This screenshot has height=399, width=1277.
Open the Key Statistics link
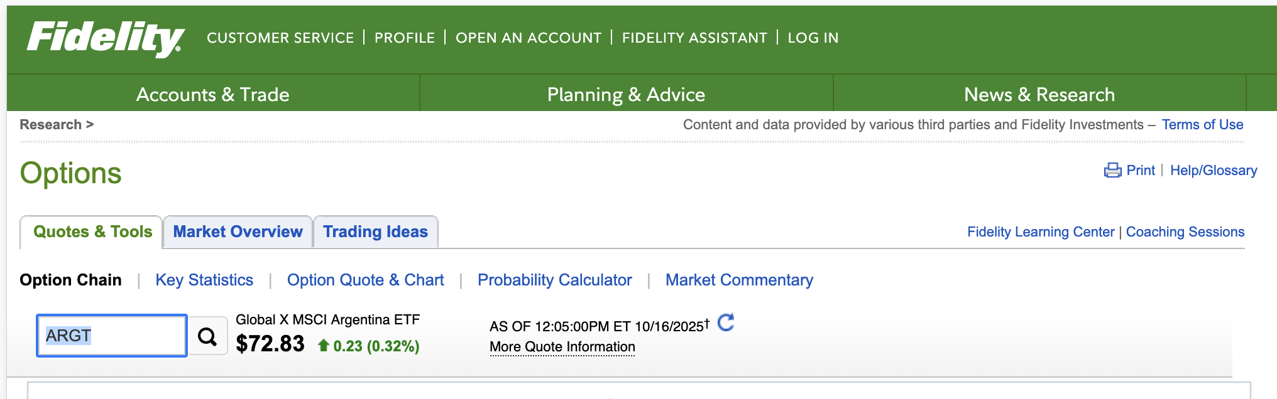[204, 280]
